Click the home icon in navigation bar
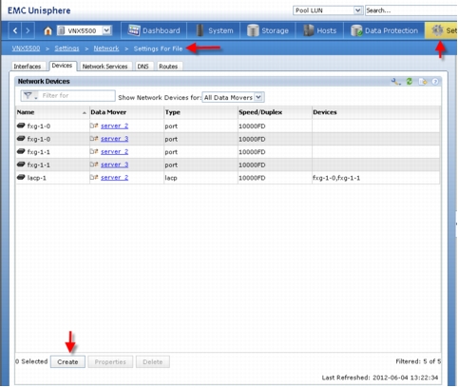This screenshot has width=458, height=388. 48,30
